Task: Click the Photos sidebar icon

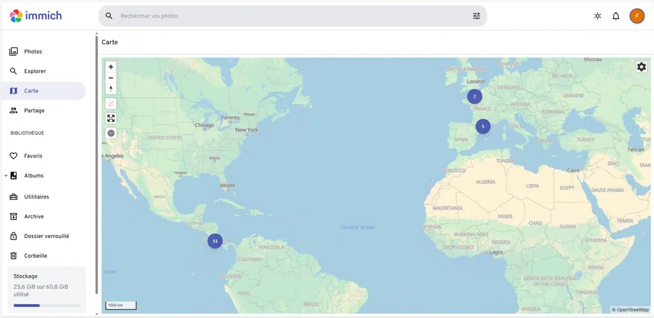Action: [x=14, y=52]
